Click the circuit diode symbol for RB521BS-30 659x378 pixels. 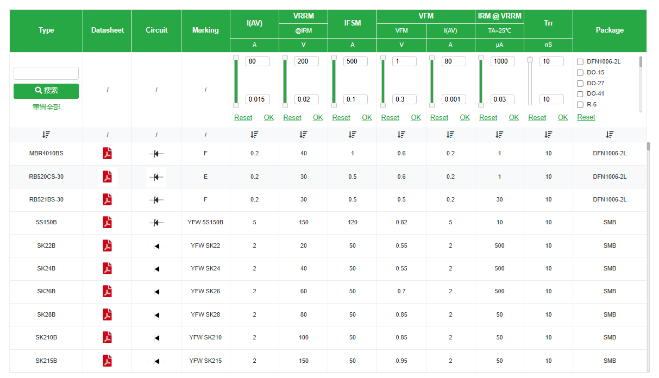coord(156,200)
